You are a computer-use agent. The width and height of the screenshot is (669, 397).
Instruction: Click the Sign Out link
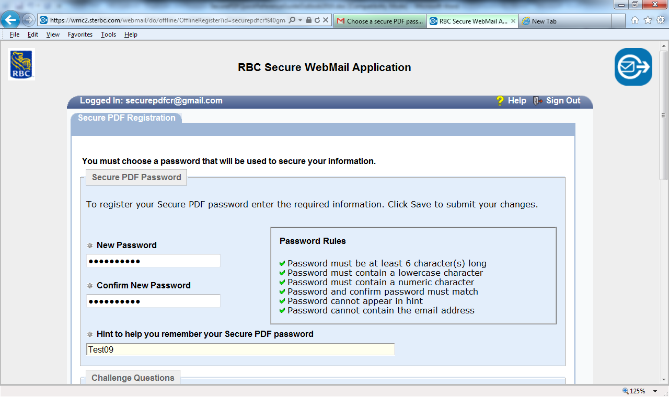point(563,101)
